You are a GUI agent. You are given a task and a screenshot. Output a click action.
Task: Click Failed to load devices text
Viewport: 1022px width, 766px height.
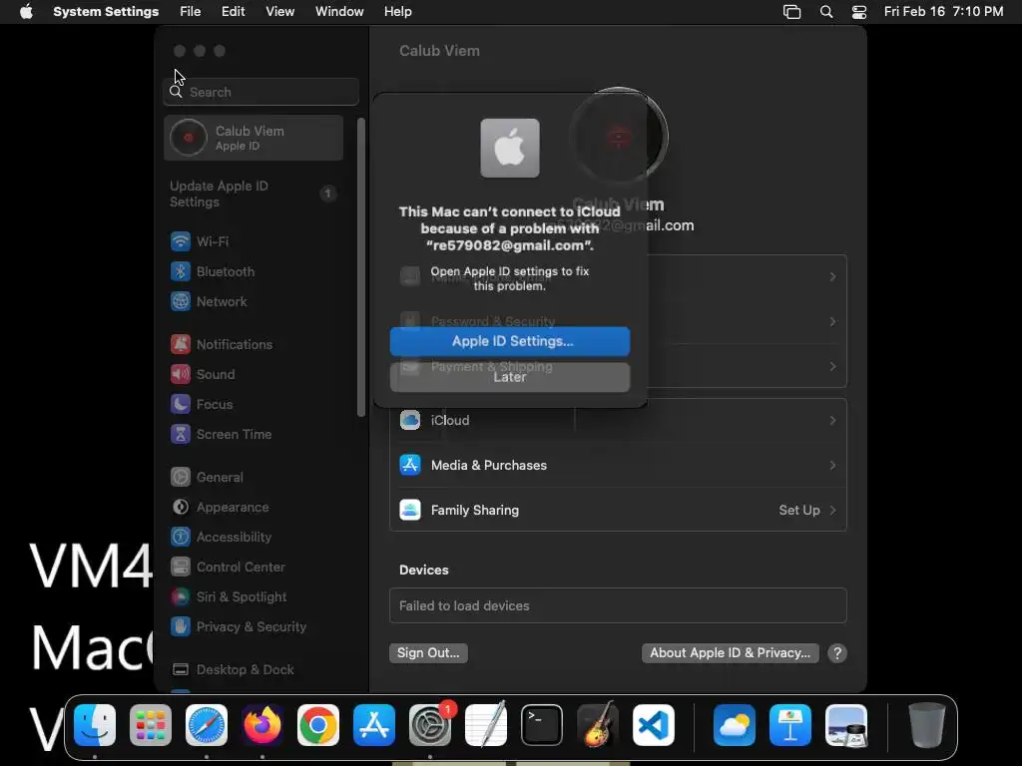click(x=464, y=605)
